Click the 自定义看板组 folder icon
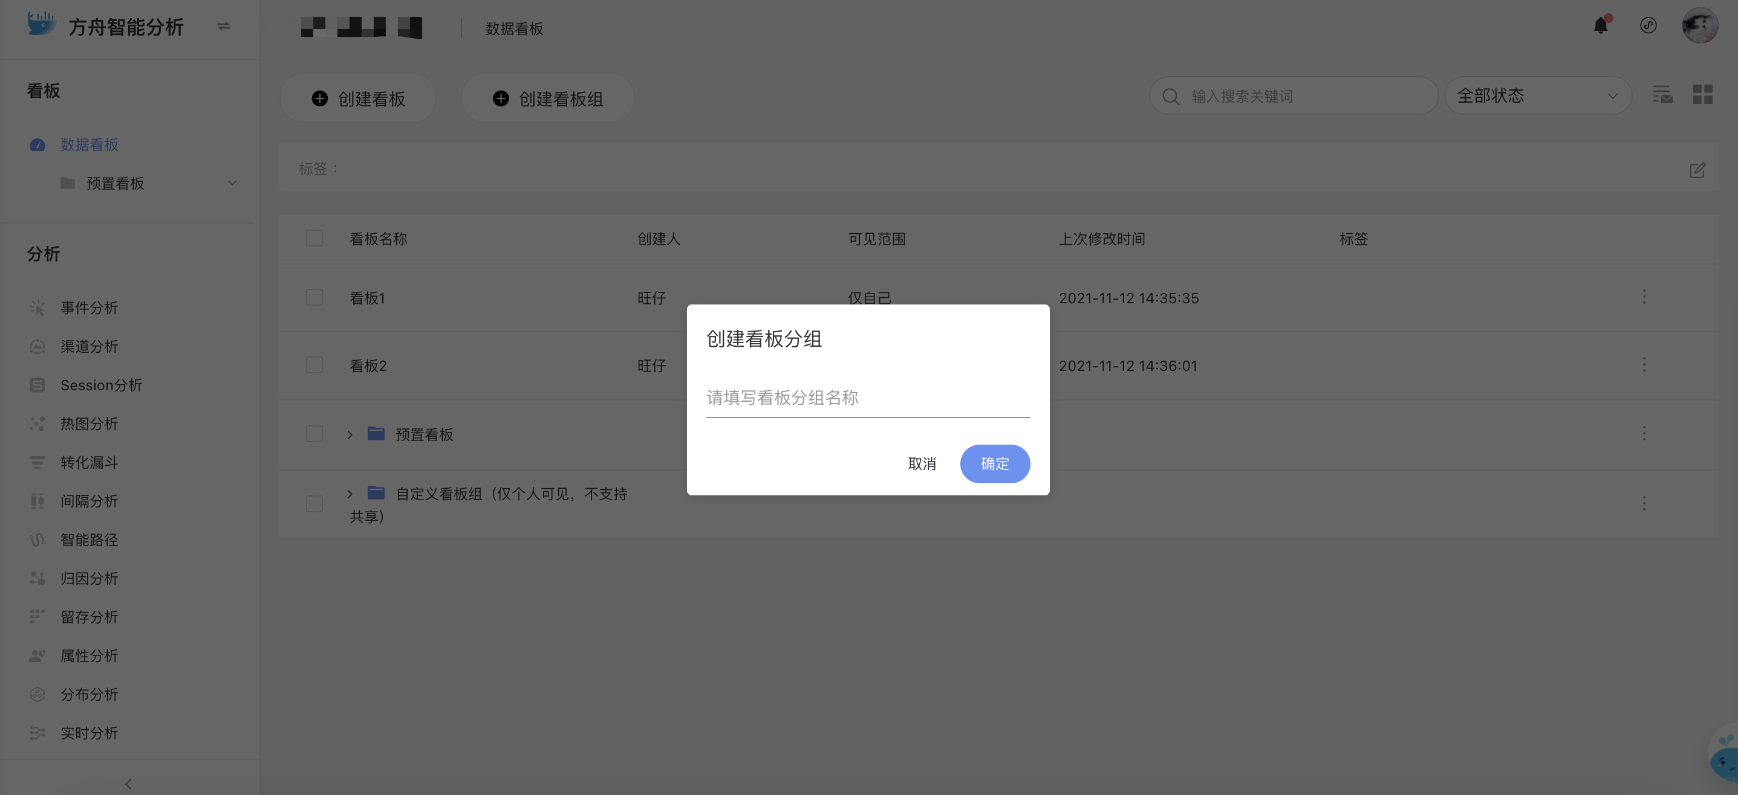 (x=376, y=493)
